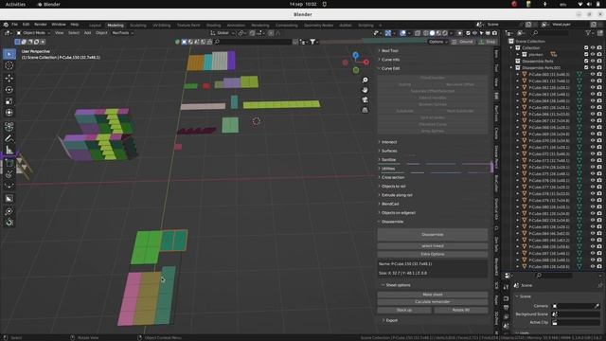606x341 pixels.
Task: Select the Transform tool in the toolbar
Action: click(x=9, y=113)
